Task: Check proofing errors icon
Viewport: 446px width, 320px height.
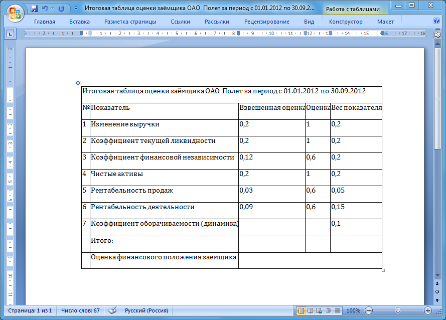Action: click(113, 310)
